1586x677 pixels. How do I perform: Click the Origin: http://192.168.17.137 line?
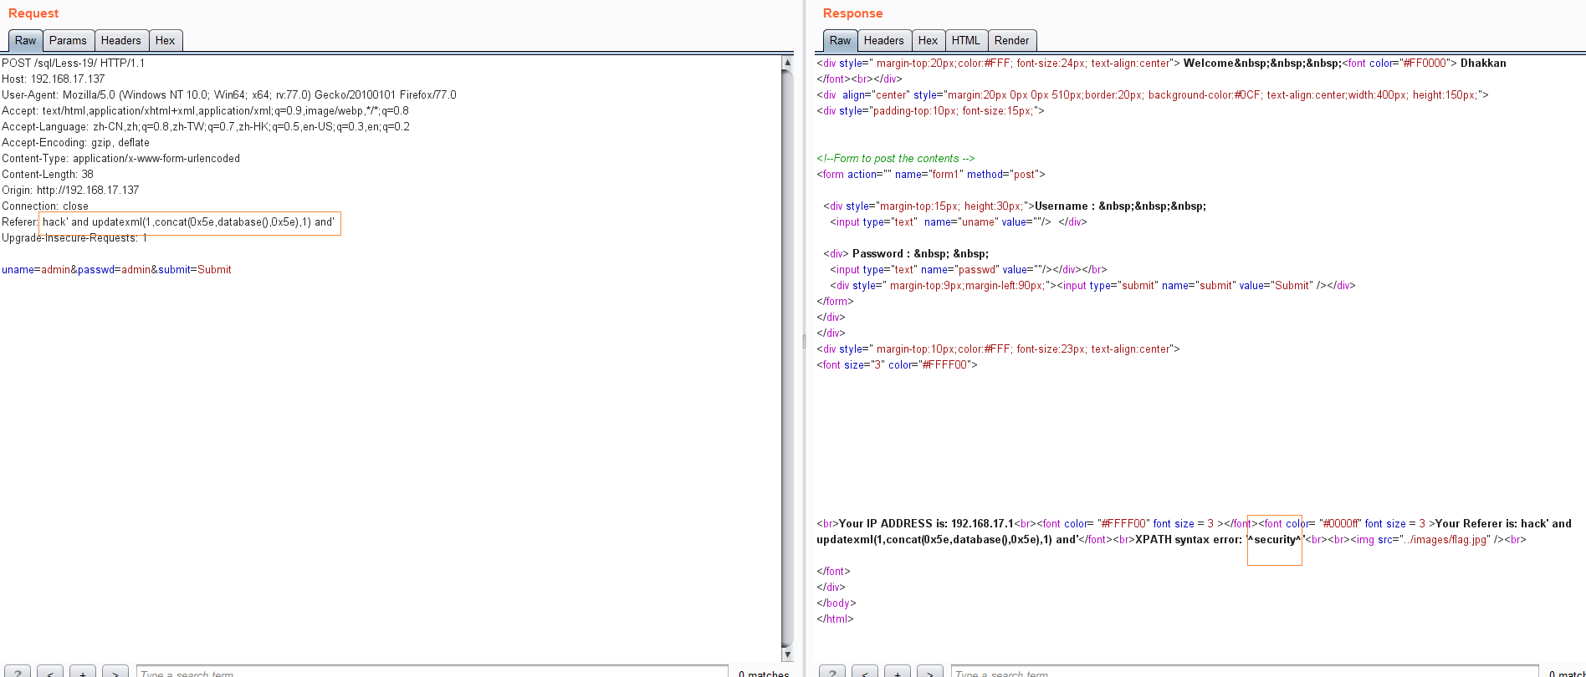pyautogui.click(x=70, y=190)
